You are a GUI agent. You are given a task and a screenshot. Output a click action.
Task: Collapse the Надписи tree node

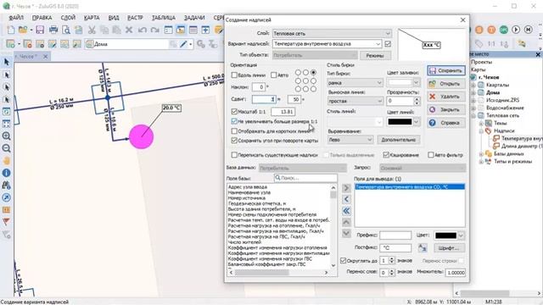coord(481,131)
